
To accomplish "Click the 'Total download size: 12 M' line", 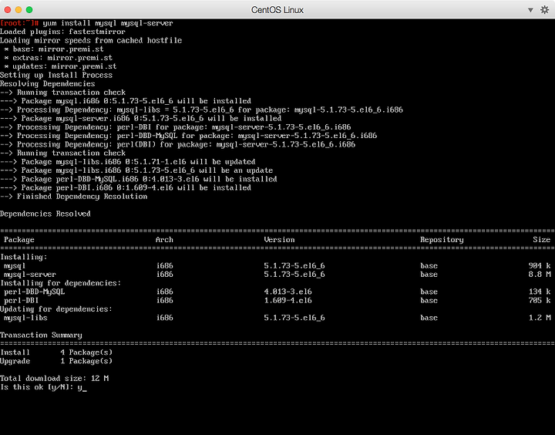I will [54, 379].
